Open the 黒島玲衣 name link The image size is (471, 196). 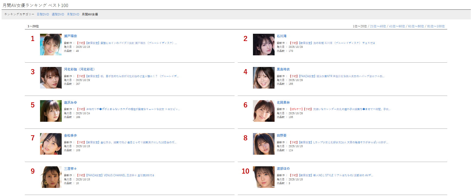[283, 69]
